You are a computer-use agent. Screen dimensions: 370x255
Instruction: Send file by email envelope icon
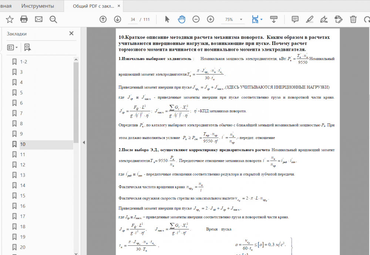[x=39, y=19]
